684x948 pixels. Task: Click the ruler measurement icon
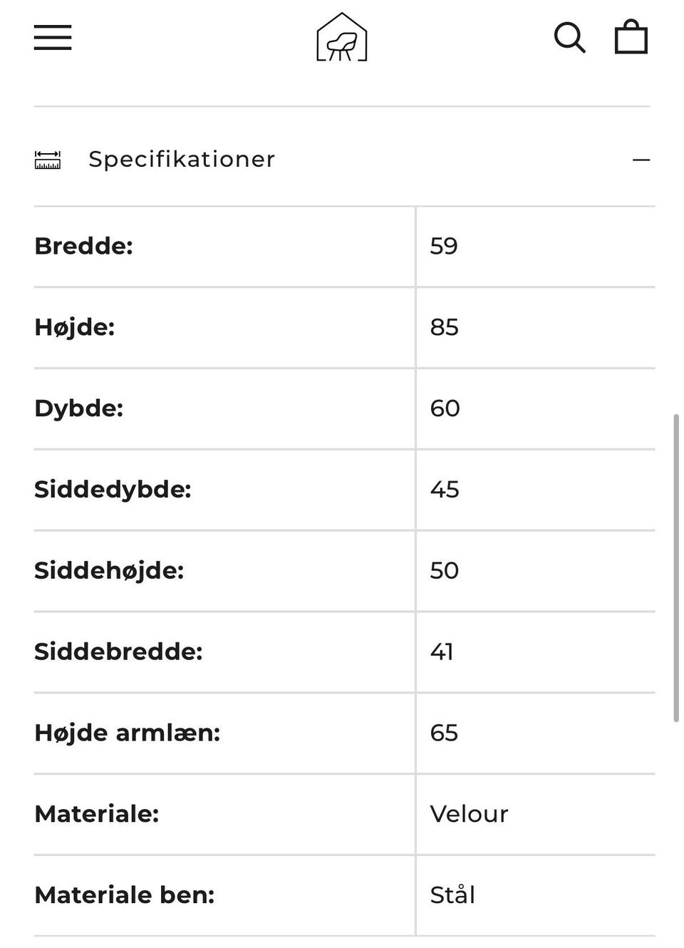pos(48,160)
